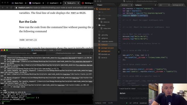Open server.js in the project tree
Screen dimensions: 187x105
[x=104, y=58]
